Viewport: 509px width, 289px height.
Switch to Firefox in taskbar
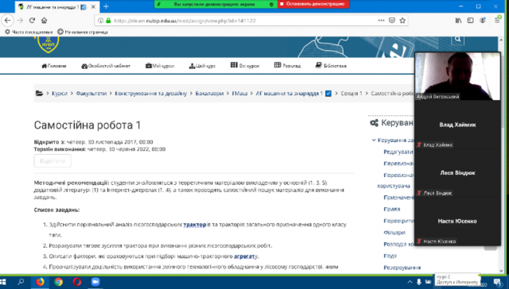pos(40,282)
